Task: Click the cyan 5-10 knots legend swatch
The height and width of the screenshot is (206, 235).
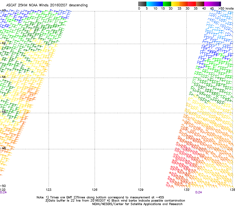Action: coord(151,4)
